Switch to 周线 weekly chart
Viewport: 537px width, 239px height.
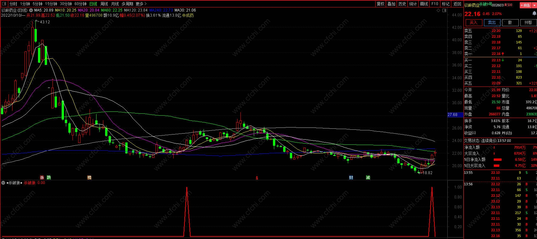point(104,4)
